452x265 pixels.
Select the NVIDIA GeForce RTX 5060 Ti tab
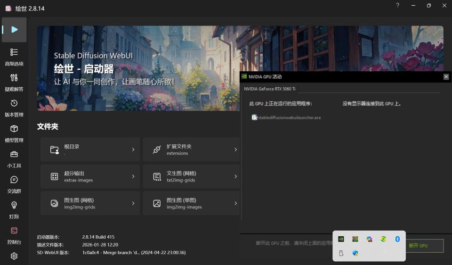click(269, 89)
